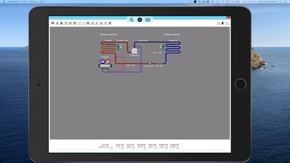Click the Fan Switch spinner arrows
Viewport: 290px width, 163px height.
133,148
